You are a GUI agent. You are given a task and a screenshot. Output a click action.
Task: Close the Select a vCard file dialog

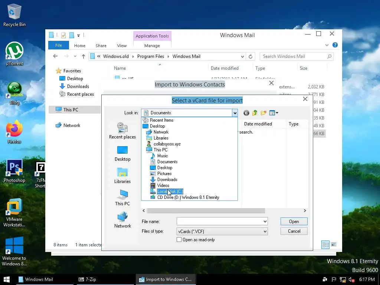point(305,99)
